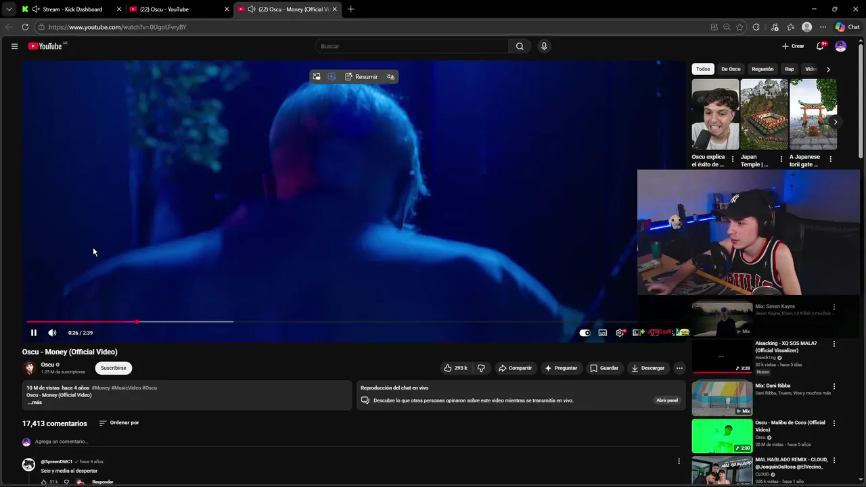Image resolution: width=866 pixels, height=487 pixels.
Task: Open the favorites list icon
Action: point(790,27)
